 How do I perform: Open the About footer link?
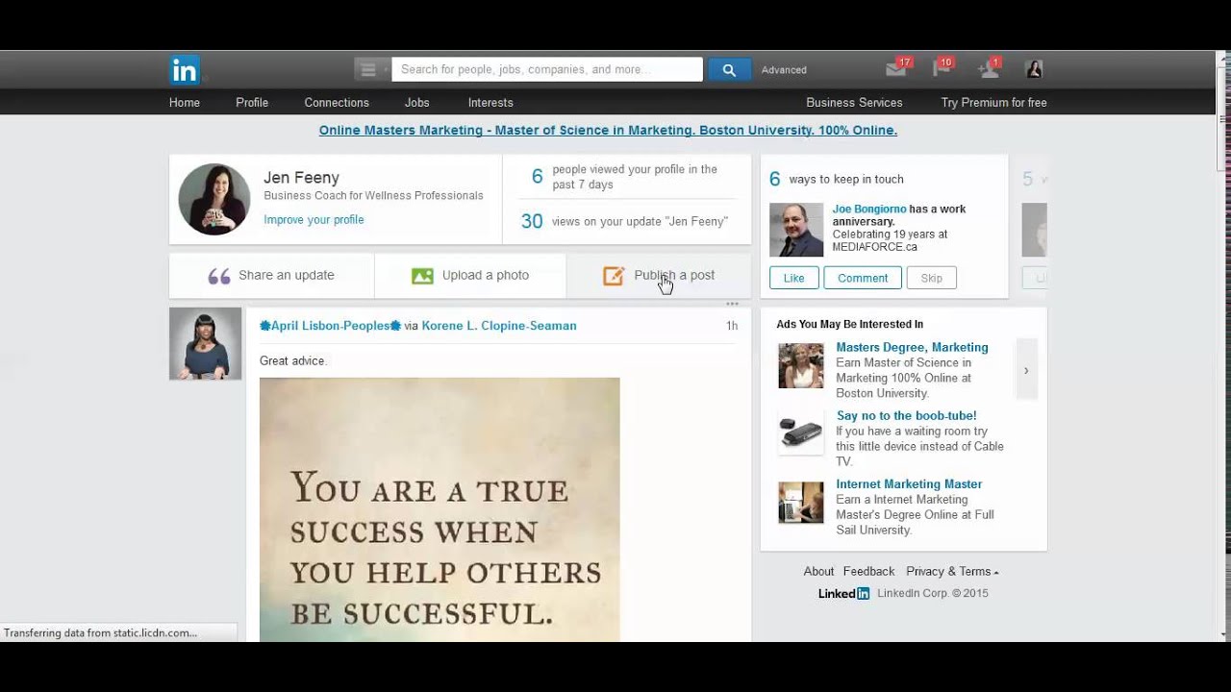(x=818, y=571)
